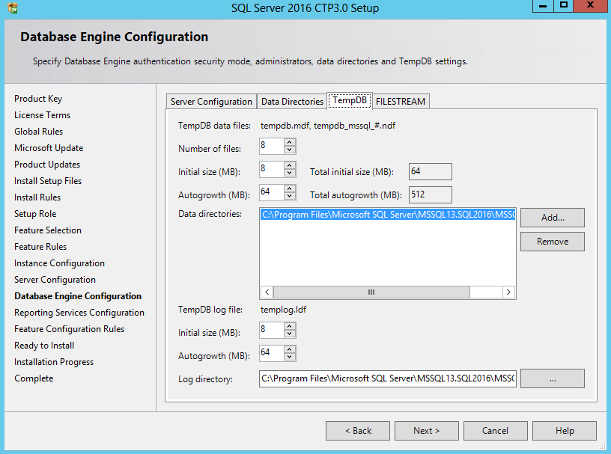
Task: Click Add... to add a data directory
Action: tap(552, 218)
